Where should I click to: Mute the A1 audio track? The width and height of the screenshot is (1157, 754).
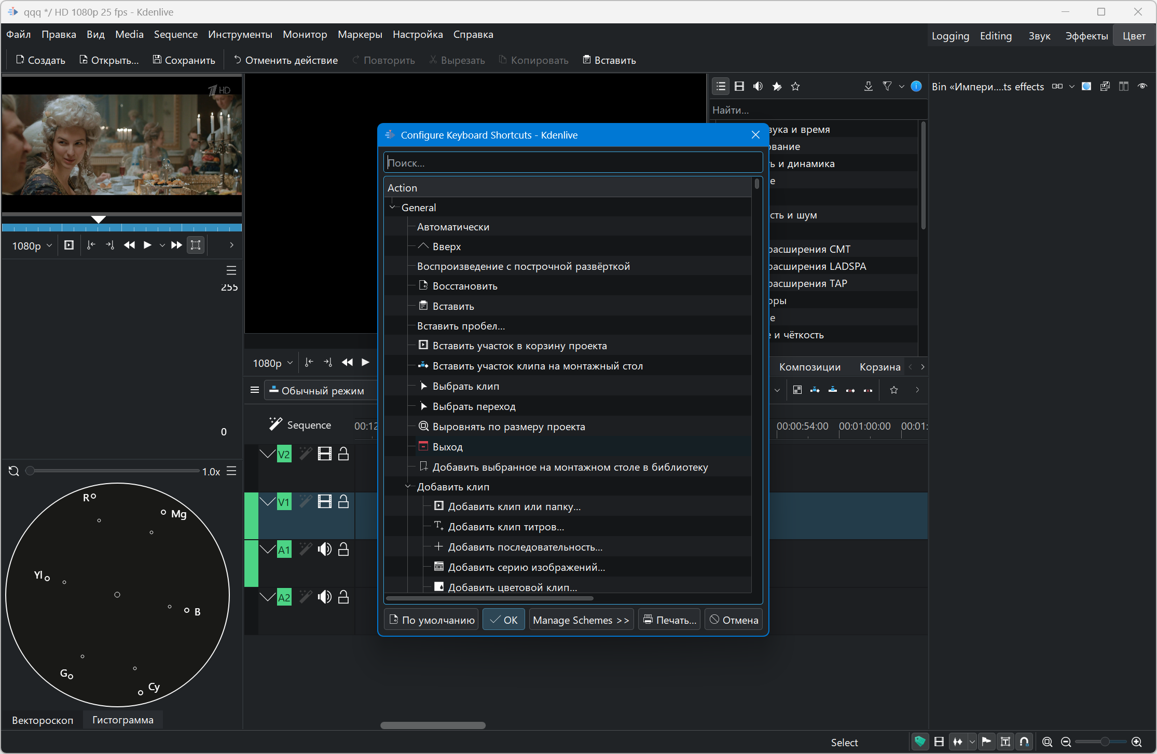tap(325, 550)
